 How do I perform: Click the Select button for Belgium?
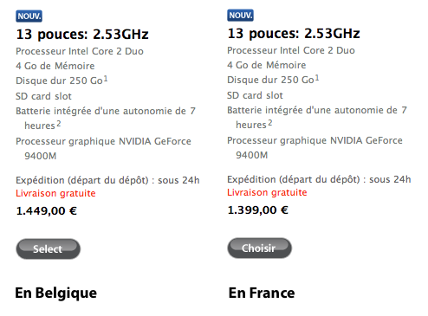point(48,248)
